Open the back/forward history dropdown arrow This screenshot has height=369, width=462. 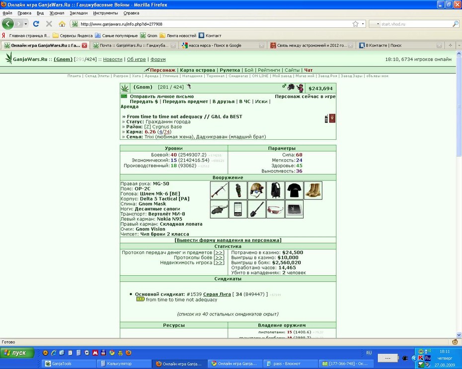tap(26, 24)
